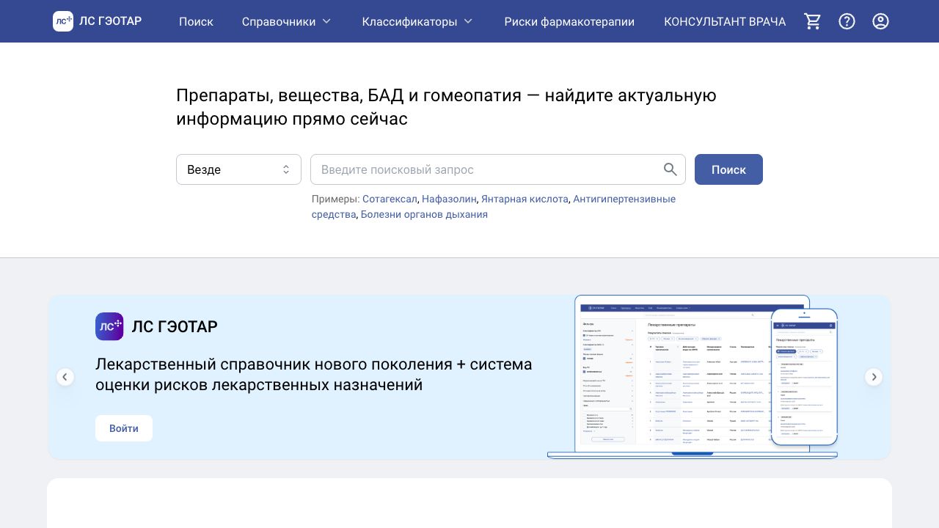Click the heading Препараты, вещества, БАД и гомеопатия

[x=446, y=107]
